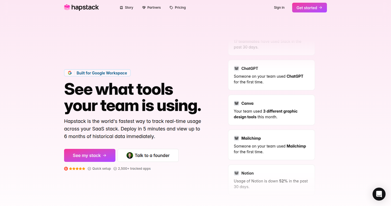Viewport: 391px width, 206px height.
Task: Click the Story book icon
Action: coord(121,8)
